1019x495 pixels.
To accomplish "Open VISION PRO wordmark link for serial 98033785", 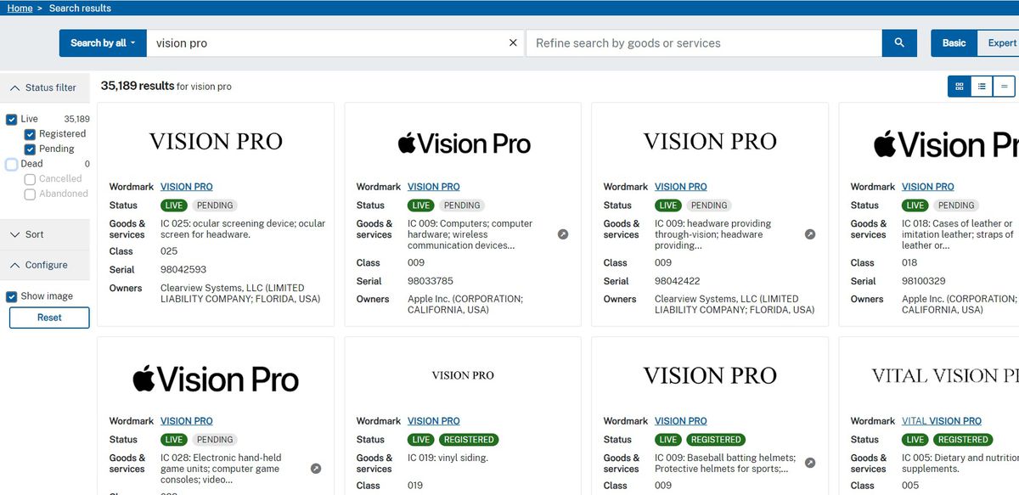I will [x=434, y=187].
